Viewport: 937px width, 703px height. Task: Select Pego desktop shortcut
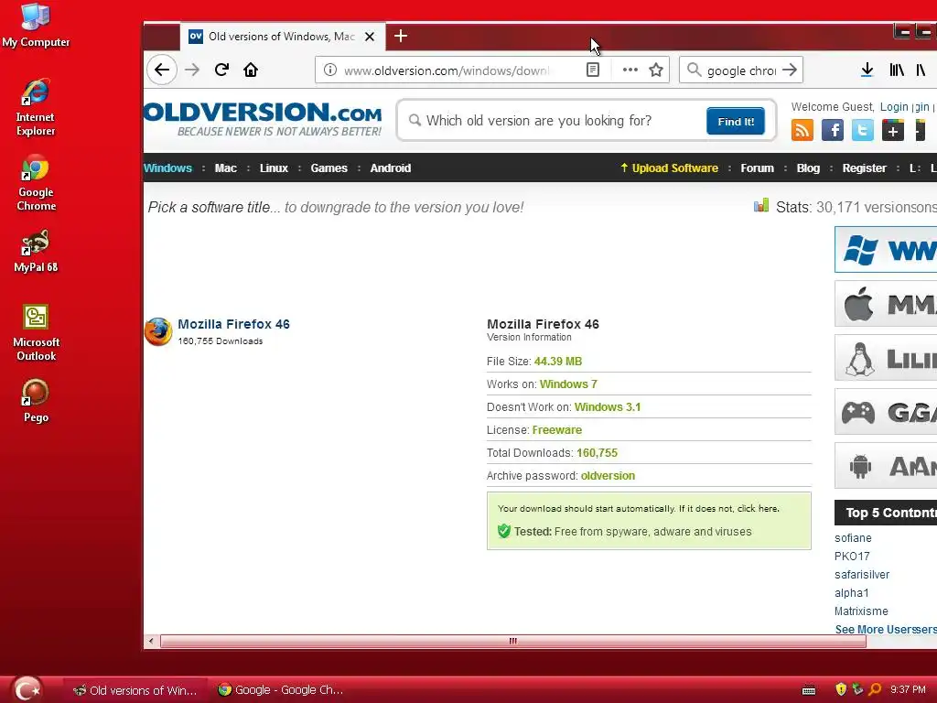pyautogui.click(x=36, y=401)
